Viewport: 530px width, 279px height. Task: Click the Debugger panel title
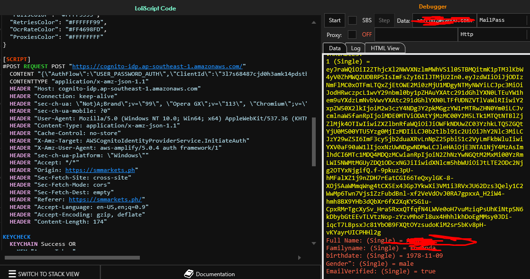point(433,7)
